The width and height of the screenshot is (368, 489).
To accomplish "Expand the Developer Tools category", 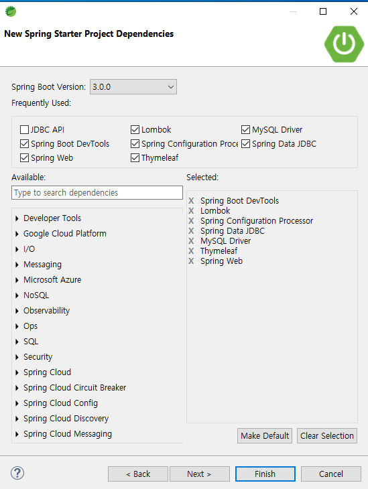I will (17, 218).
